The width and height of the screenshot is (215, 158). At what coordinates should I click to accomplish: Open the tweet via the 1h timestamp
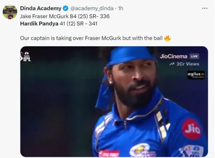click(x=121, y=8)
